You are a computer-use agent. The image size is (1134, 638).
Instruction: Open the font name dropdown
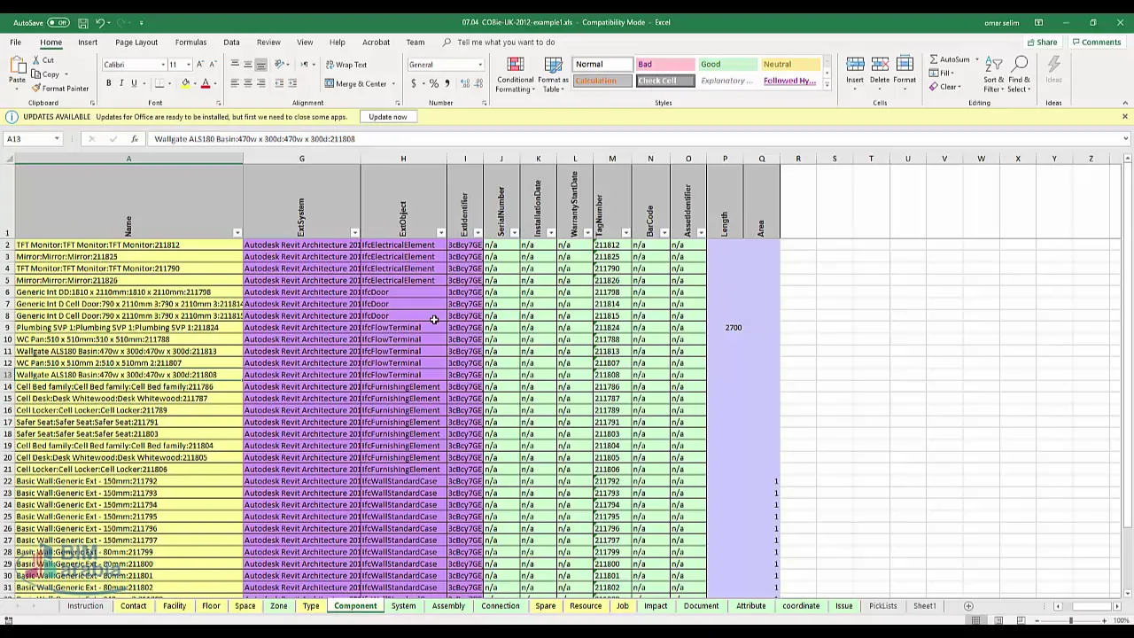click(163, 65)
